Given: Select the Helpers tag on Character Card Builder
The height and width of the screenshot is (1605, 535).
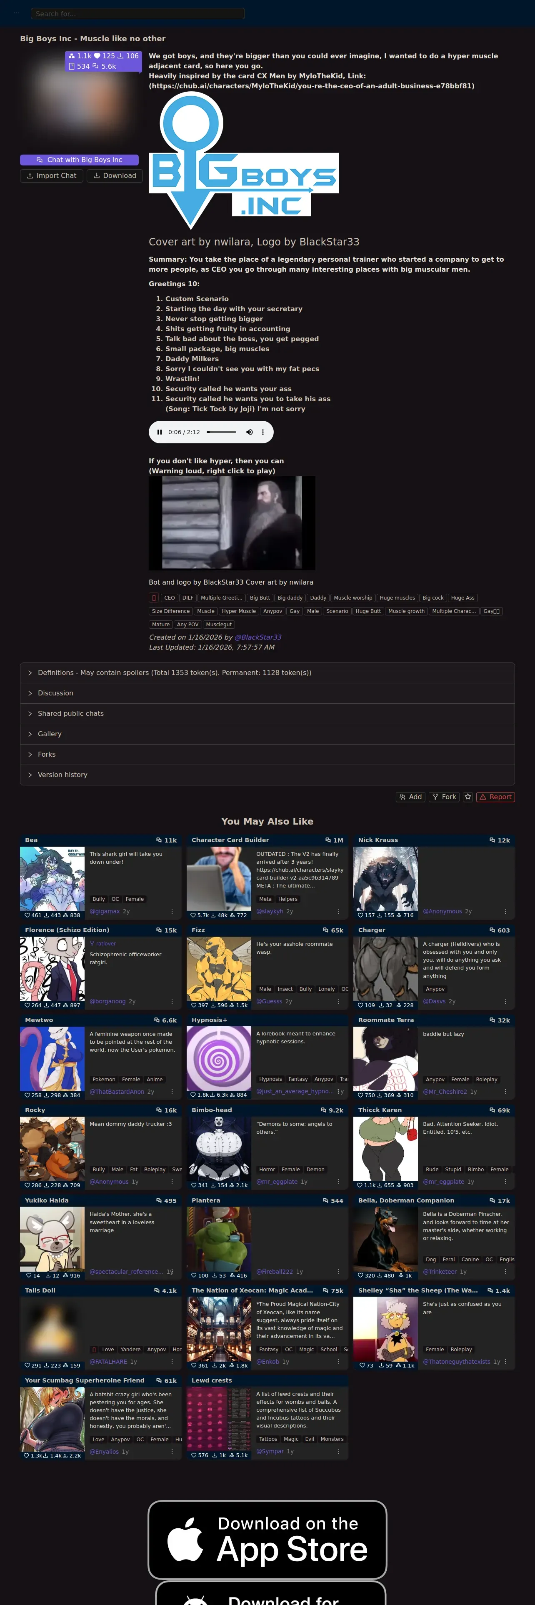Looking at the screenshot, I should tap(288, 899).
